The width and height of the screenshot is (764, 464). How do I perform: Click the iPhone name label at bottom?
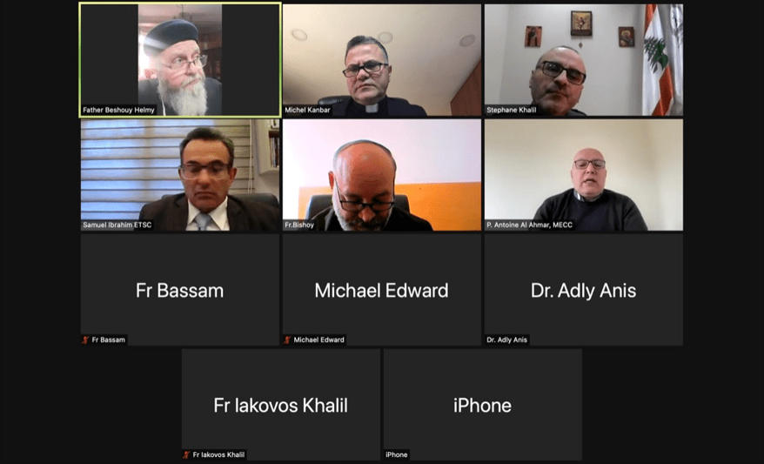(x=397, y=454)
